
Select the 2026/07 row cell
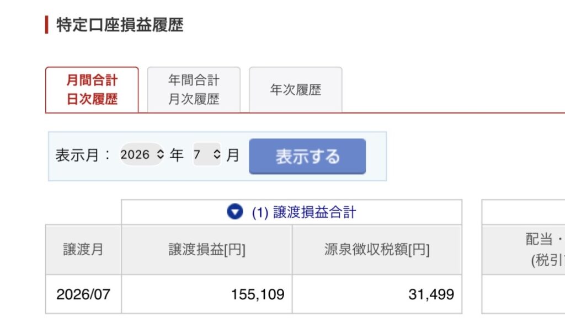coord(83,294)
